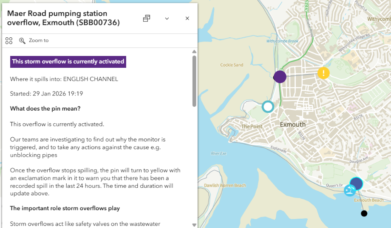This screenshot has height=228, width=391.
Task: Click the Exmouth town label on map
Action: [x=292, y=125]
